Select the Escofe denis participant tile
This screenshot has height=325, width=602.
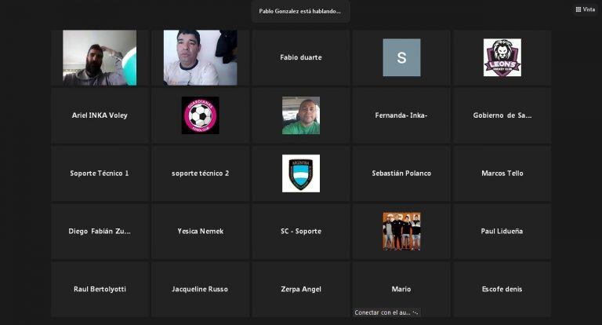click(502, 289)
